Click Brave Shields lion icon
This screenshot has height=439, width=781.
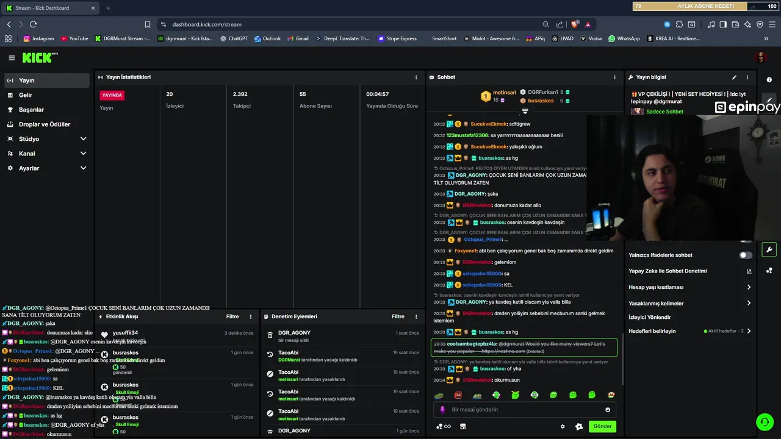click(x=574, y=24)
